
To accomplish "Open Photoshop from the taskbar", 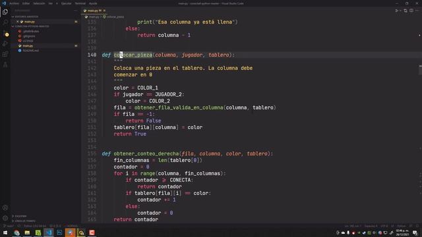I will pos(59,232).
